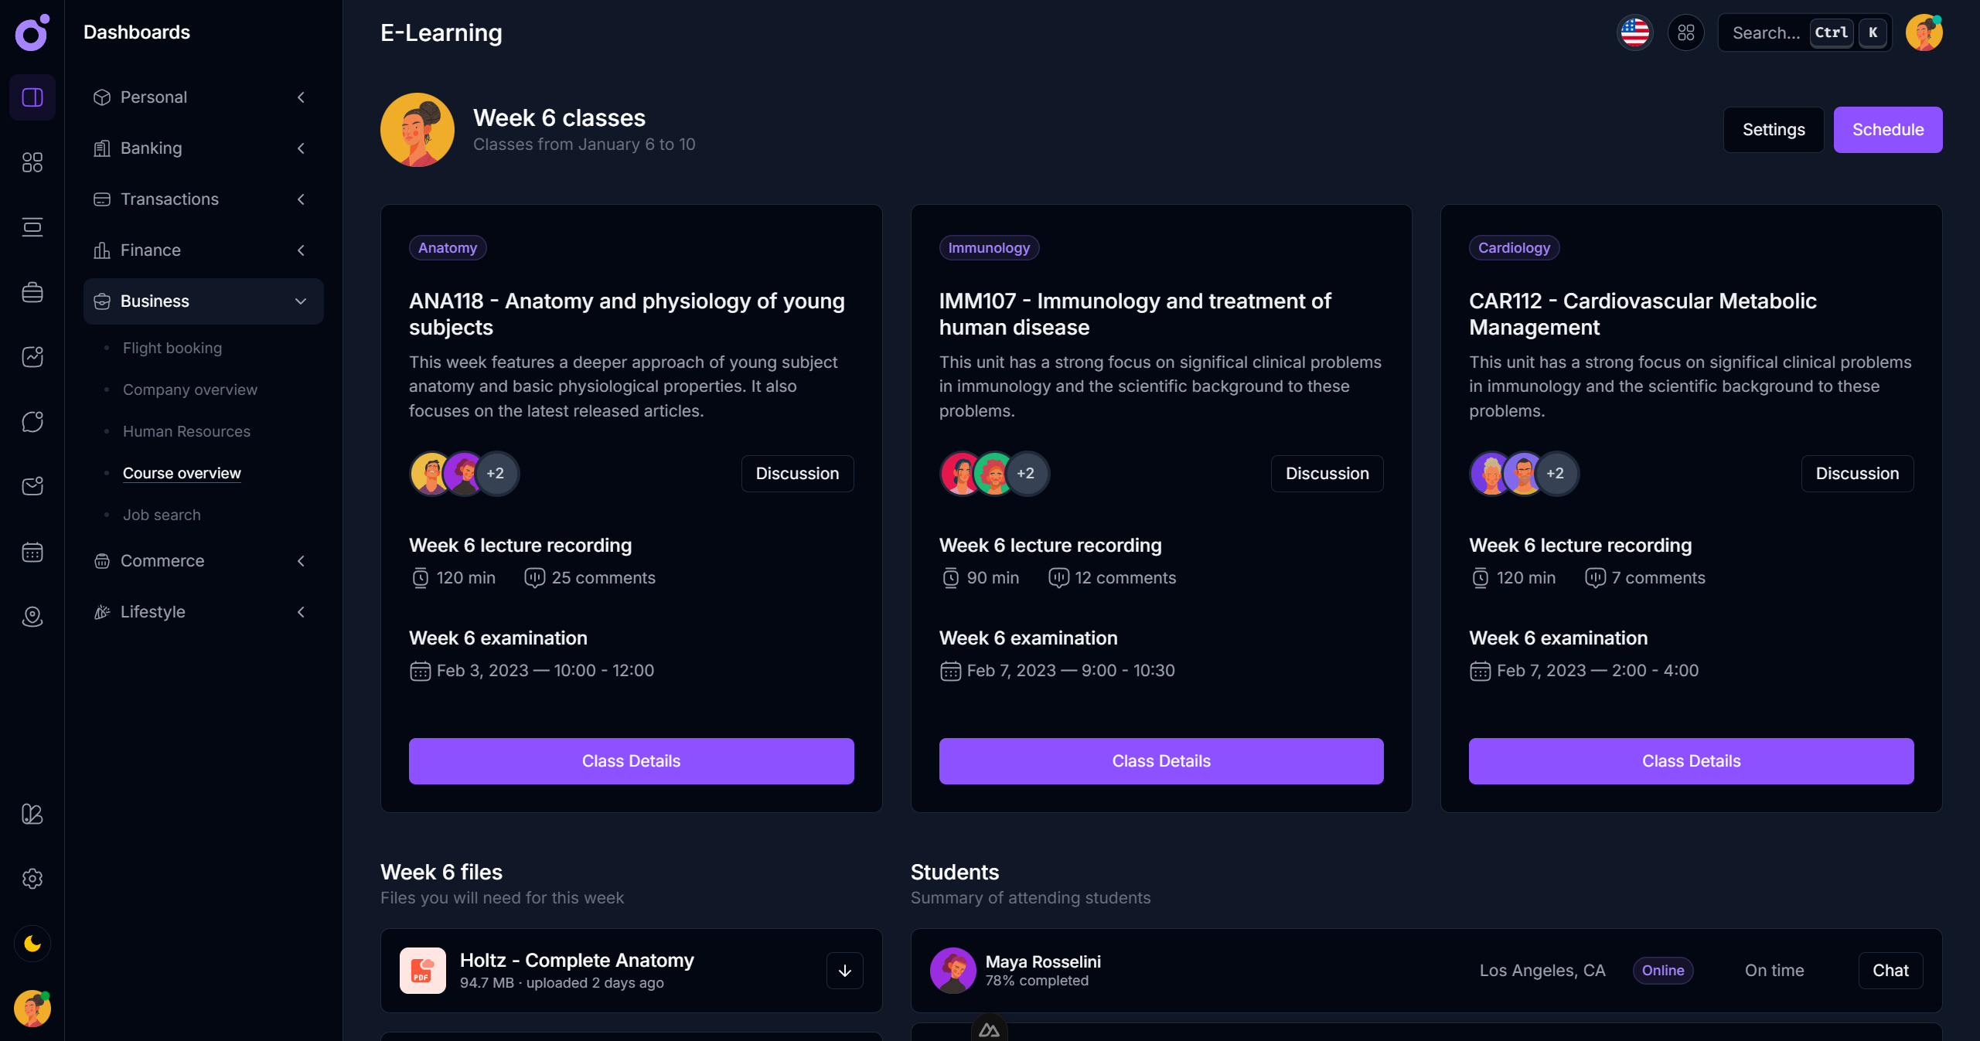Viewport: 1980px width, 1041px height.
Task: Expand the Holtz Complete Anatomy file entry
Action: pyautogui.click(x=844, y=971)
